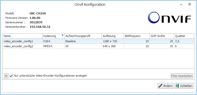Click the H264 encoding cell
The width and height of the screenshot is (197, 95).
(x=53, y=41)
